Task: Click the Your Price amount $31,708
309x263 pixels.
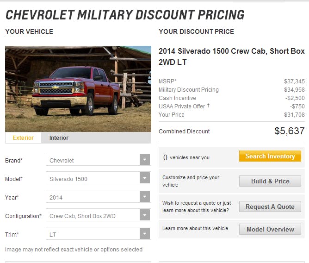Action: 294,115
